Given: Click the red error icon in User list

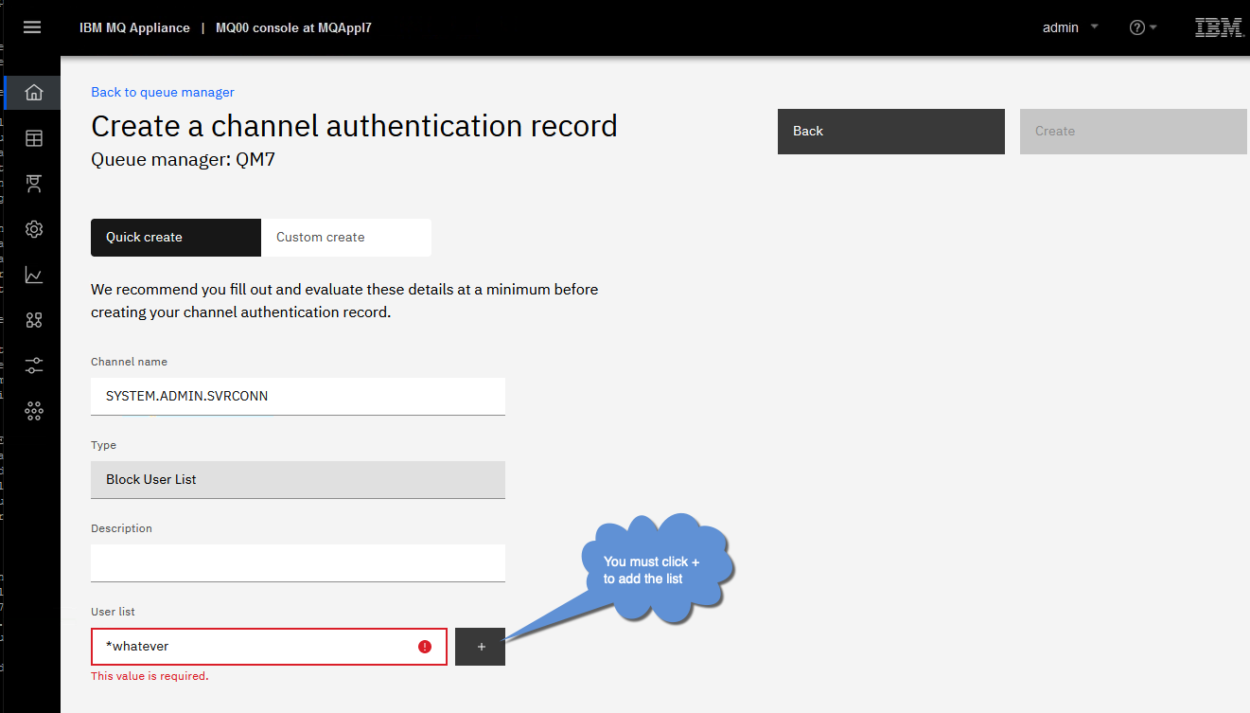Looking at the screenshot, I should coord(425,647).
